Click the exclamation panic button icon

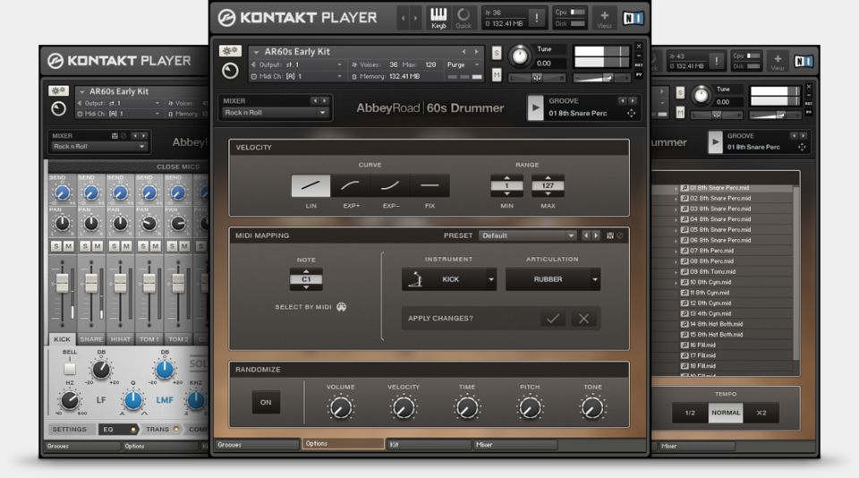click(537, 18)
